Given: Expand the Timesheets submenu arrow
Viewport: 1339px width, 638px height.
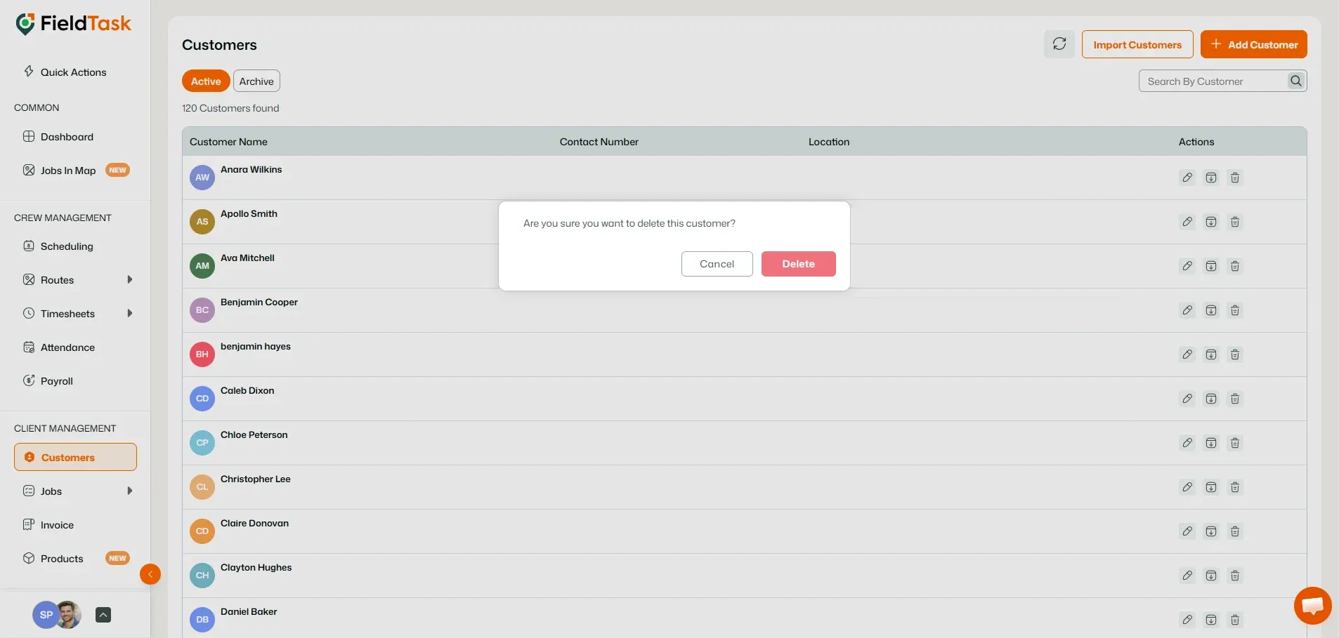Looking at the screenshot, I should pyautogui.click(x=129, y=313).
